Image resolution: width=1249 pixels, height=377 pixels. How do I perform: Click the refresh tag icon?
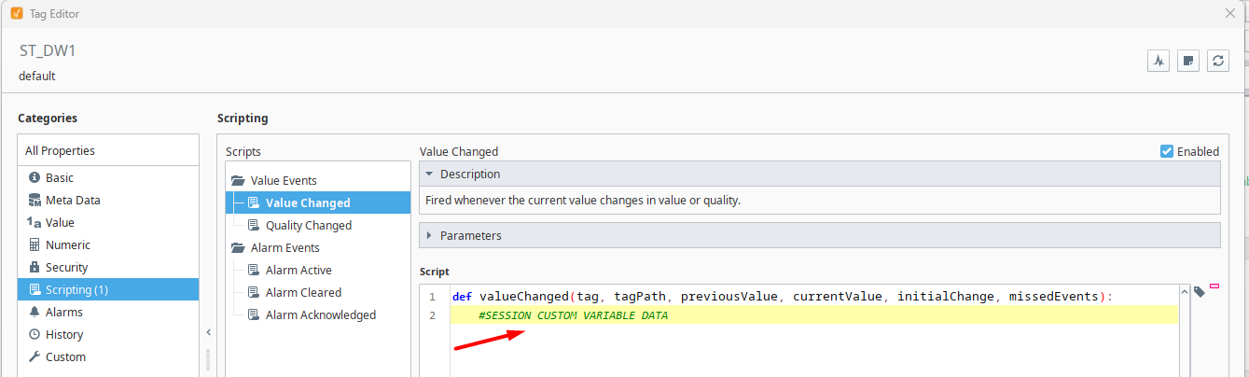tap(1217, 61)
